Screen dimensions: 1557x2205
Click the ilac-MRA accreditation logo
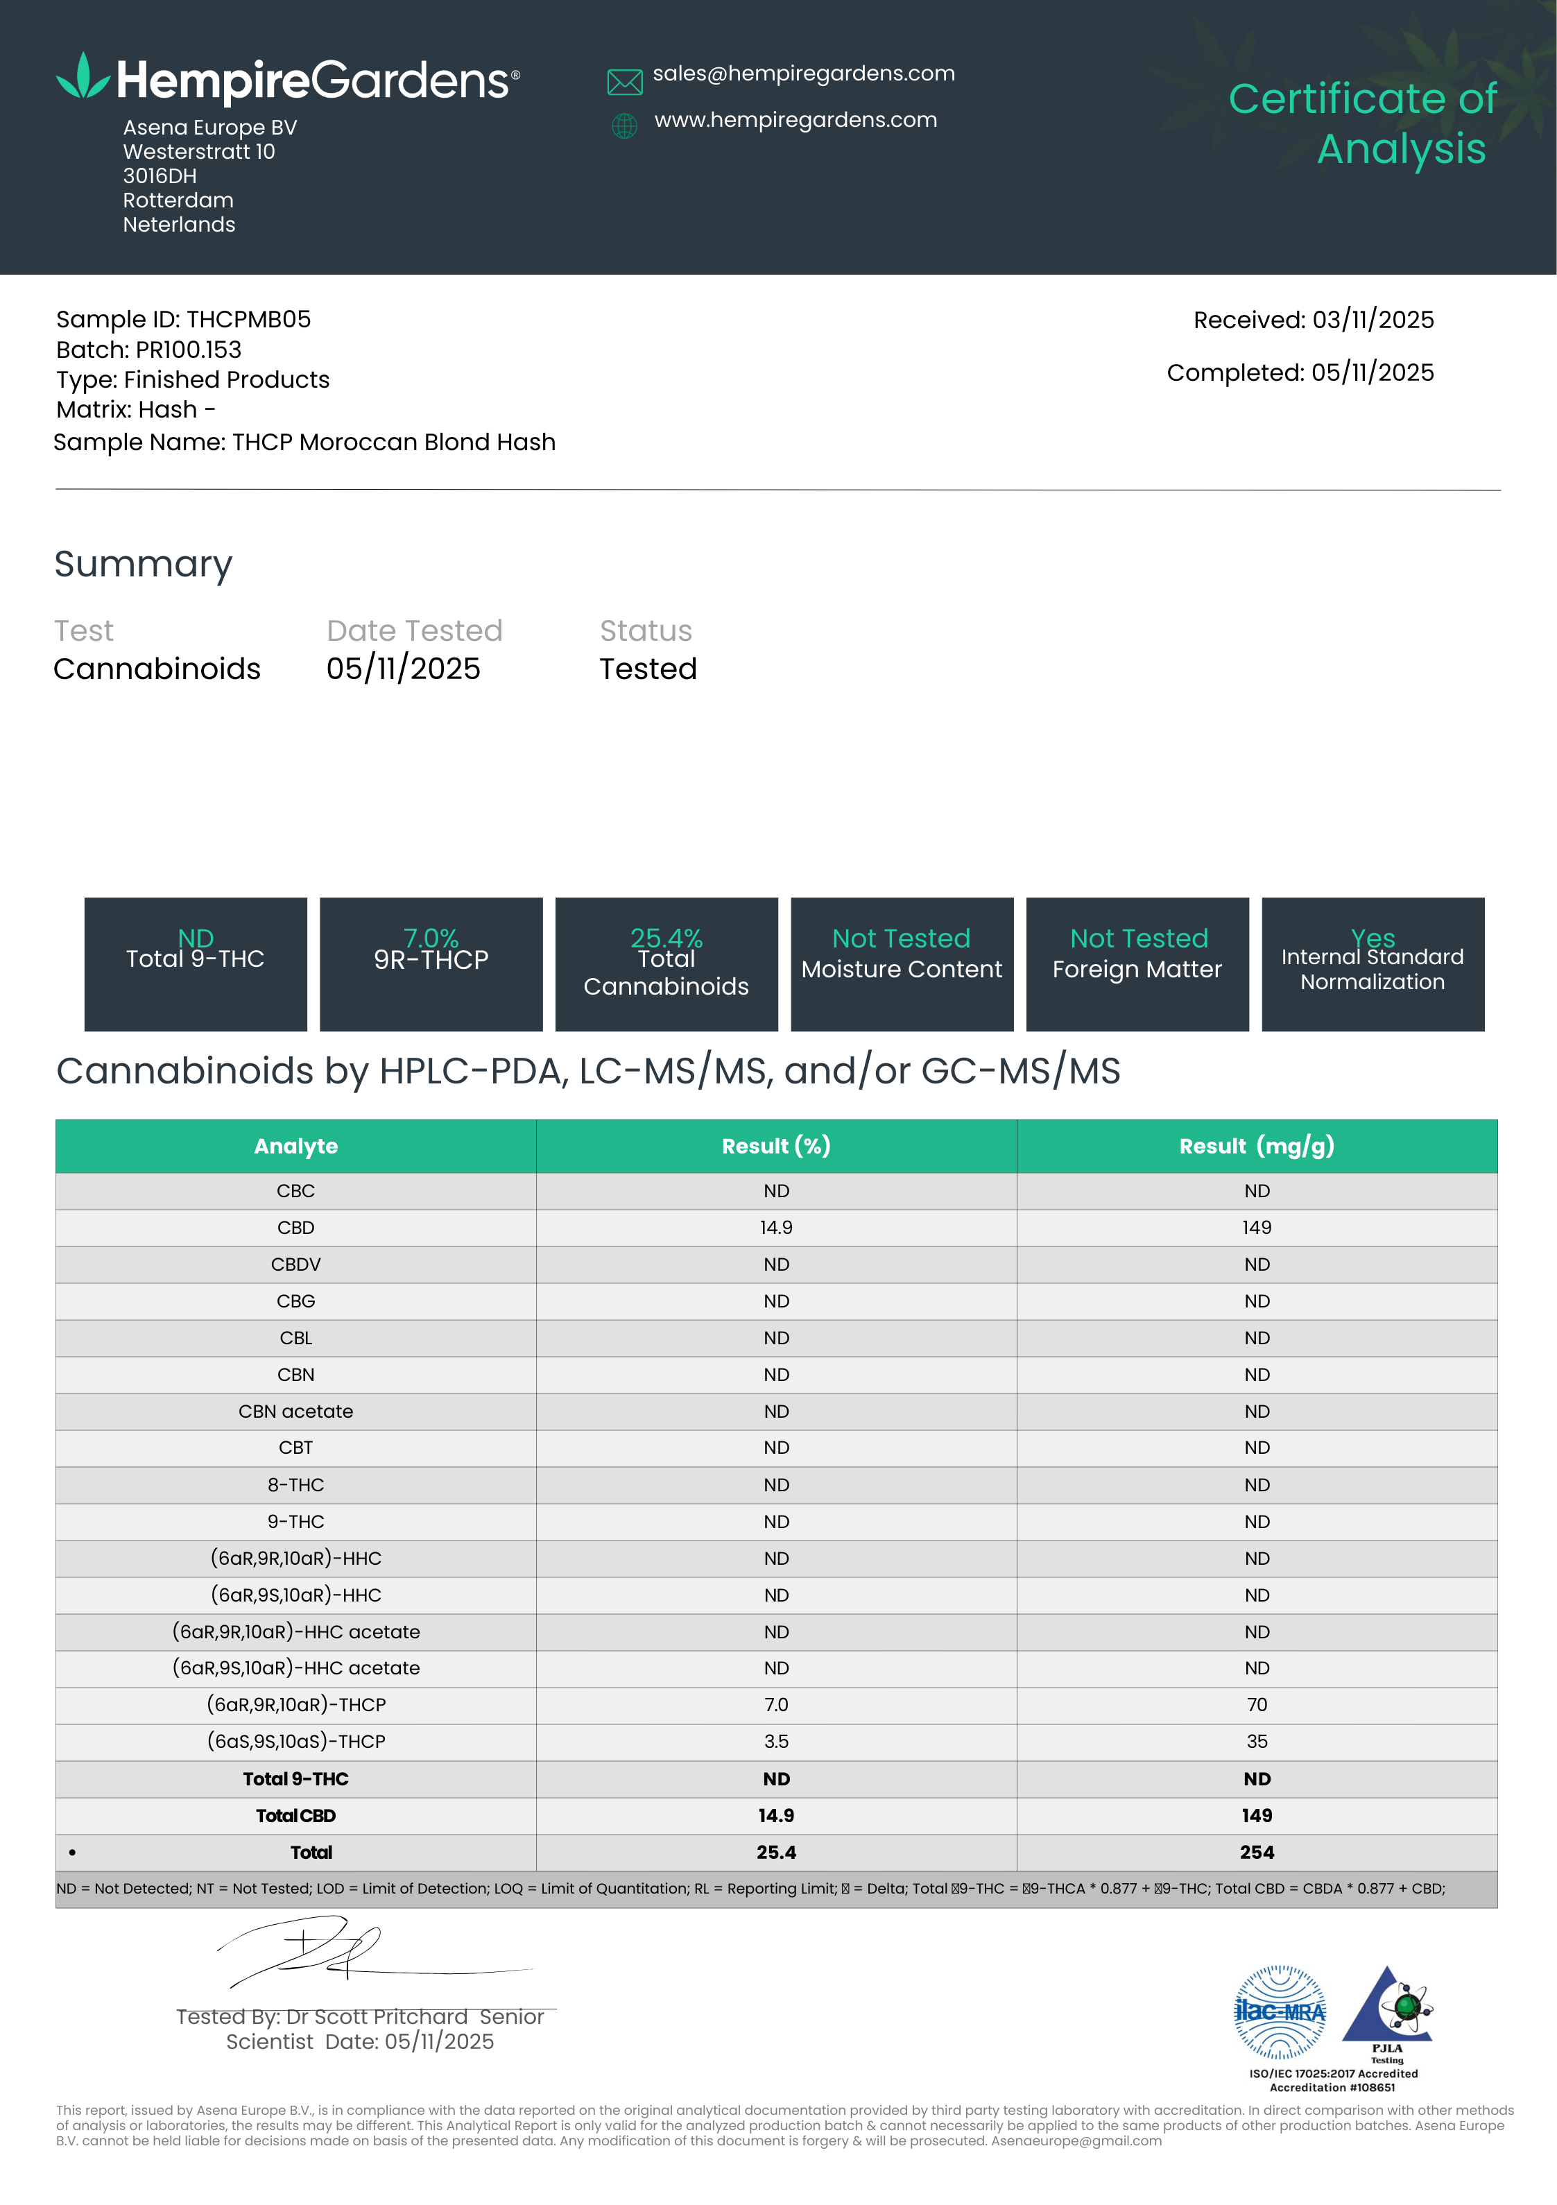coord(1280,2011)
